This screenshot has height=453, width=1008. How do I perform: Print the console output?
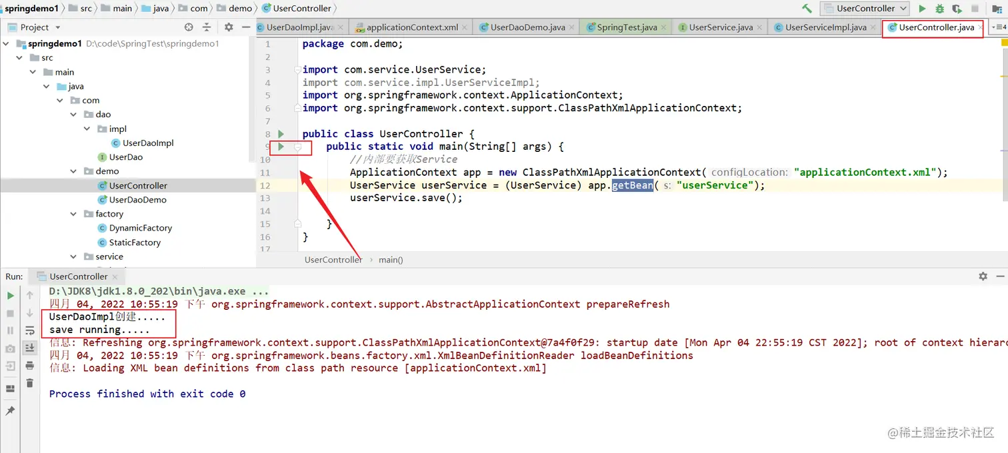tap(29, 366)
